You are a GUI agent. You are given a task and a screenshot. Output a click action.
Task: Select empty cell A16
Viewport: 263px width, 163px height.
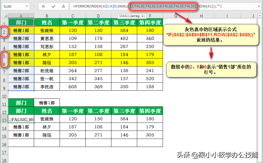21,143
